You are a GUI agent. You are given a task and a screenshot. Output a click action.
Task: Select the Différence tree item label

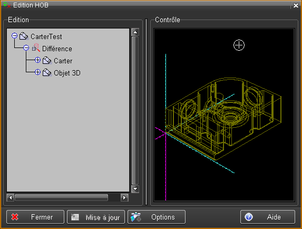57,49
